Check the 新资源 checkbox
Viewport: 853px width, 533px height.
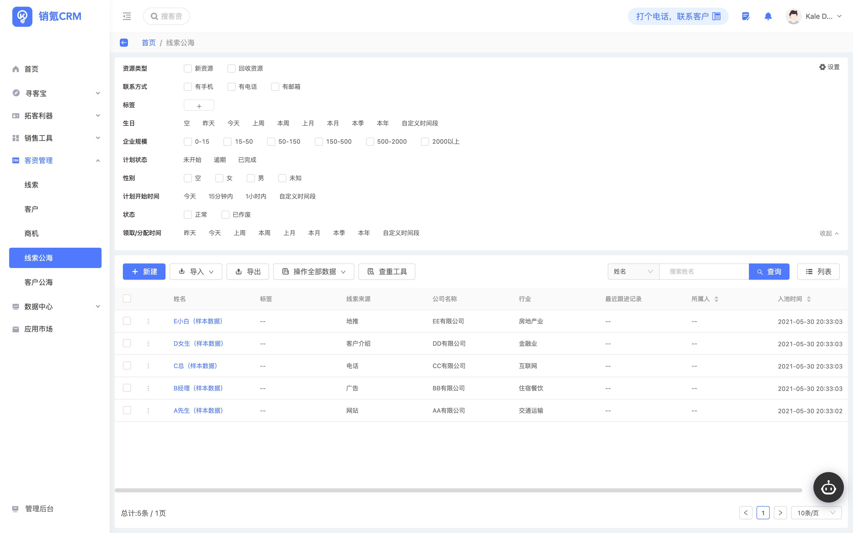point(188,68)
